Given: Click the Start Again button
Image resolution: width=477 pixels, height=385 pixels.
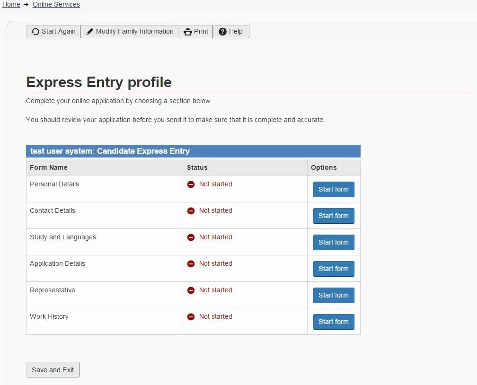Looking at the screenshot, I should click(53, 32).
